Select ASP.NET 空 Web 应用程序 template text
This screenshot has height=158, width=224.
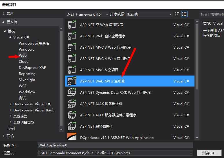coord(102,25)
